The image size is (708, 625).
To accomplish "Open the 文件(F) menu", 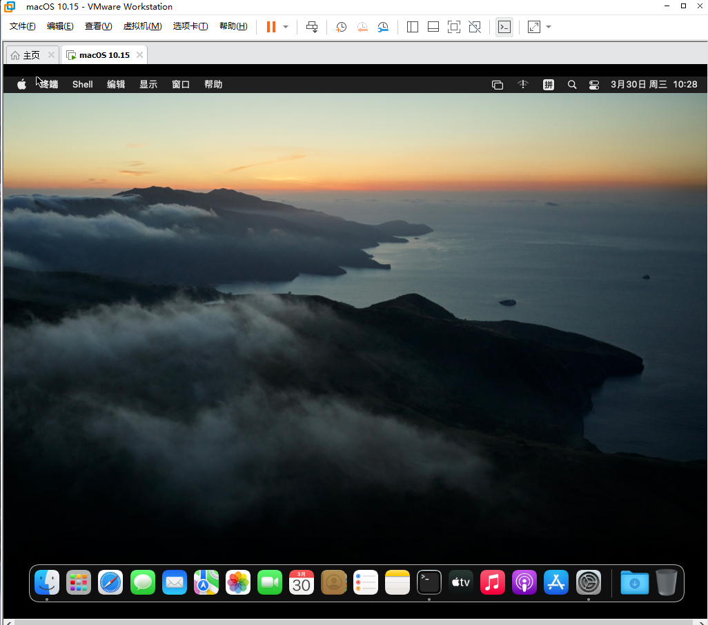I will [23, 26].
